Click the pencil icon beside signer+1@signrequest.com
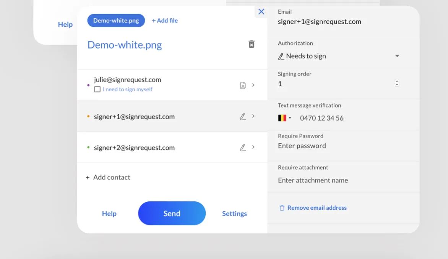 [243, 116]
